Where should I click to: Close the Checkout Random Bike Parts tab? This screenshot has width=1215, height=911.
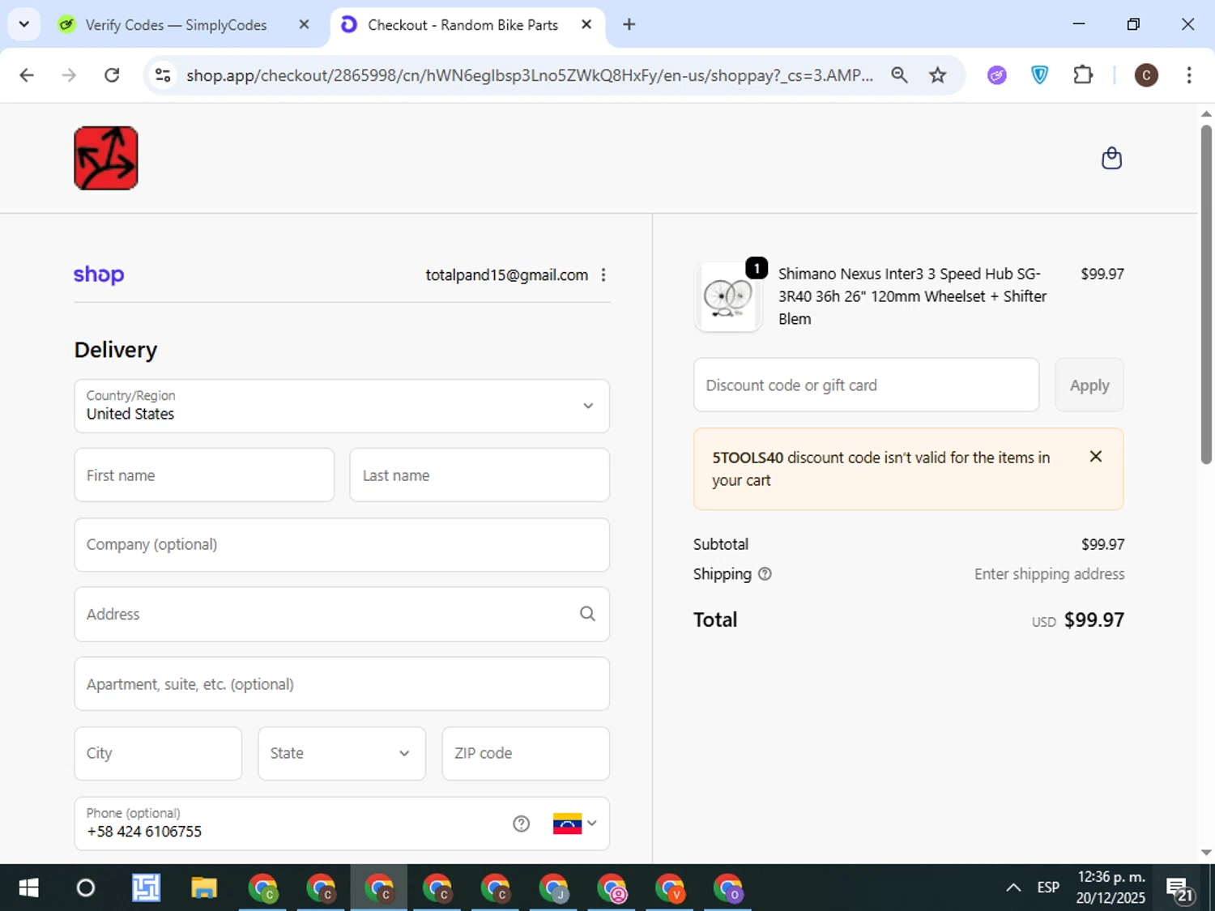coord(586,24)
